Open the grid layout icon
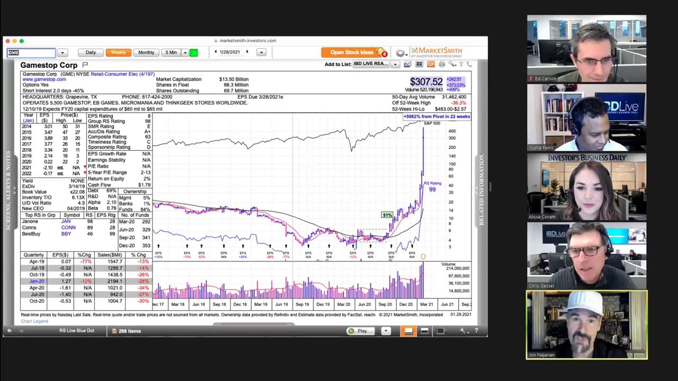678x381 pixels. [x=419, y=64]
